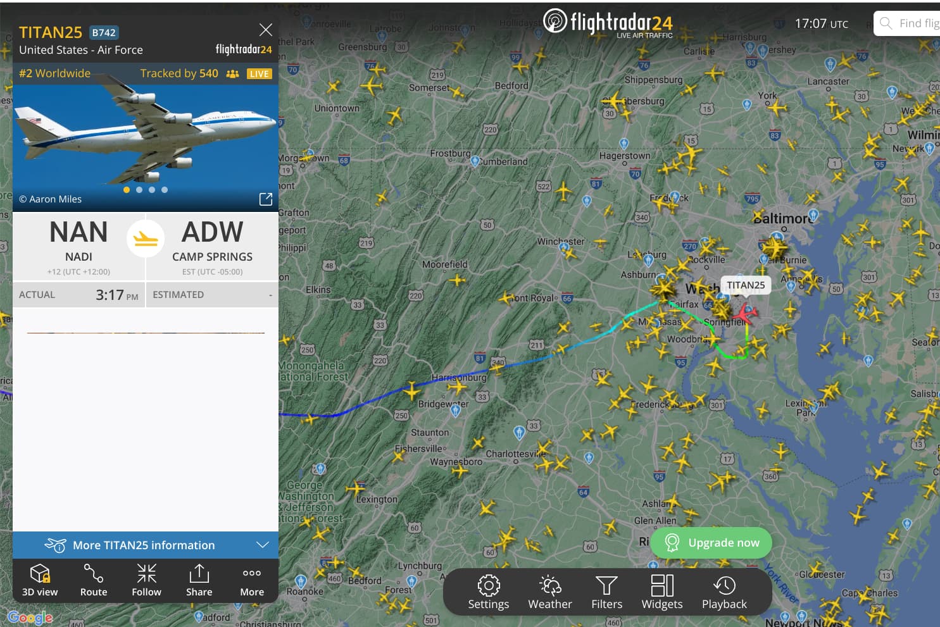Viewport: 940px width, 627px height.
Task: Show the Route for TITAN25
Action: (94, 580)
